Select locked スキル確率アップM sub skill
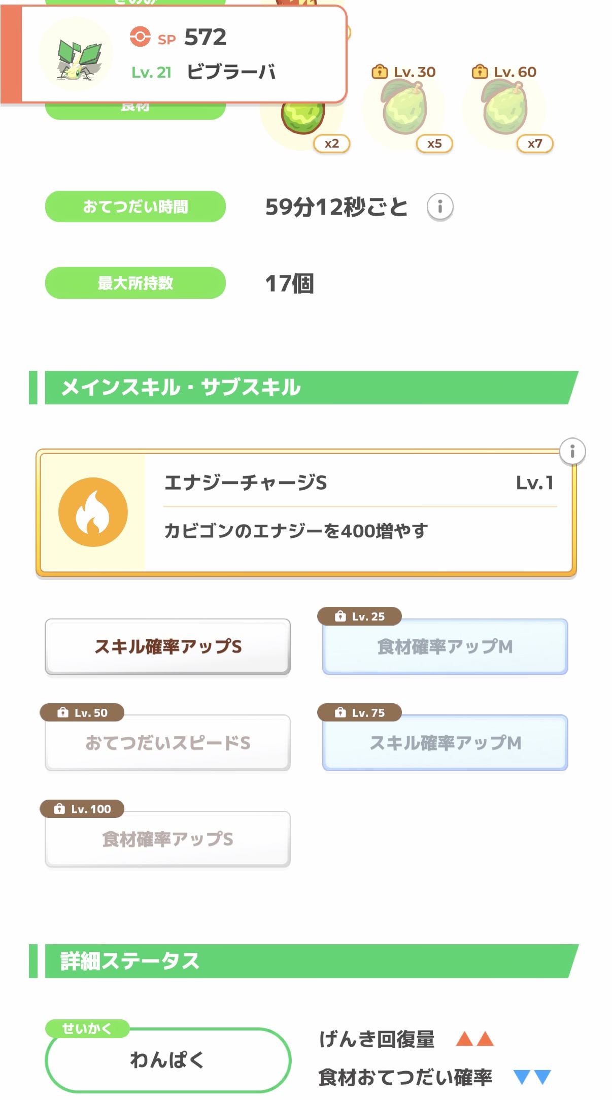612x1100 pixels. [445, 743]
